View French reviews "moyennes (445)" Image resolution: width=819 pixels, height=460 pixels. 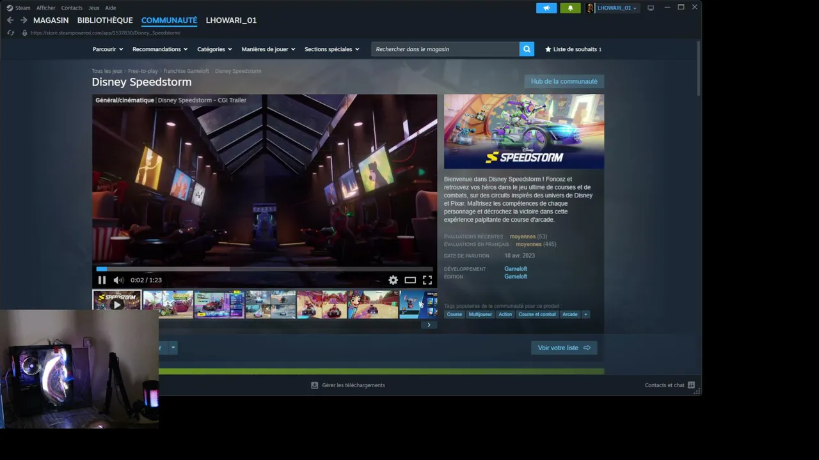pos(536,244)
